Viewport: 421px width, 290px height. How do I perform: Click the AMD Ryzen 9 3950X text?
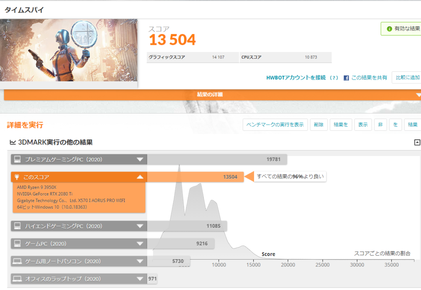coord(37,188)
